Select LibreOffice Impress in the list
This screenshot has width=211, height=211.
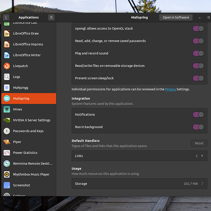click(29, 44)
